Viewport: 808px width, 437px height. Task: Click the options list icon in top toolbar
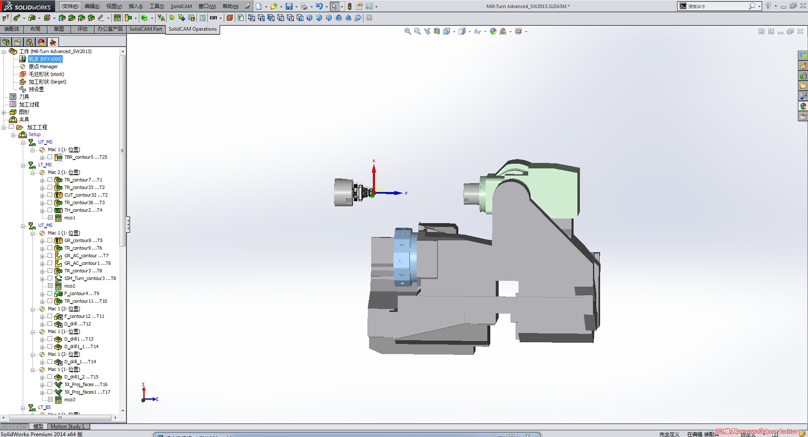coord(369,6)
